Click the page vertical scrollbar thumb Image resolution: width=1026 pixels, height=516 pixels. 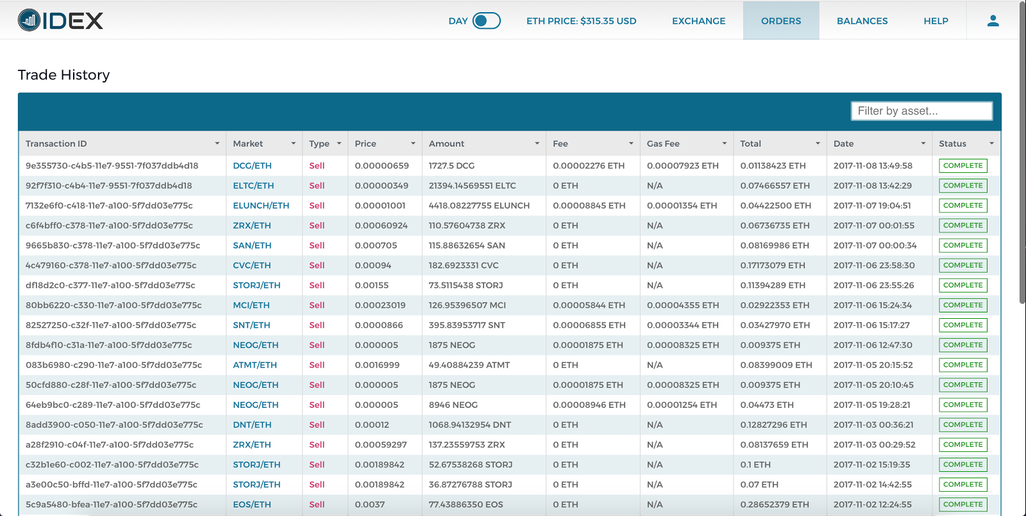[x=1022, y=152]
